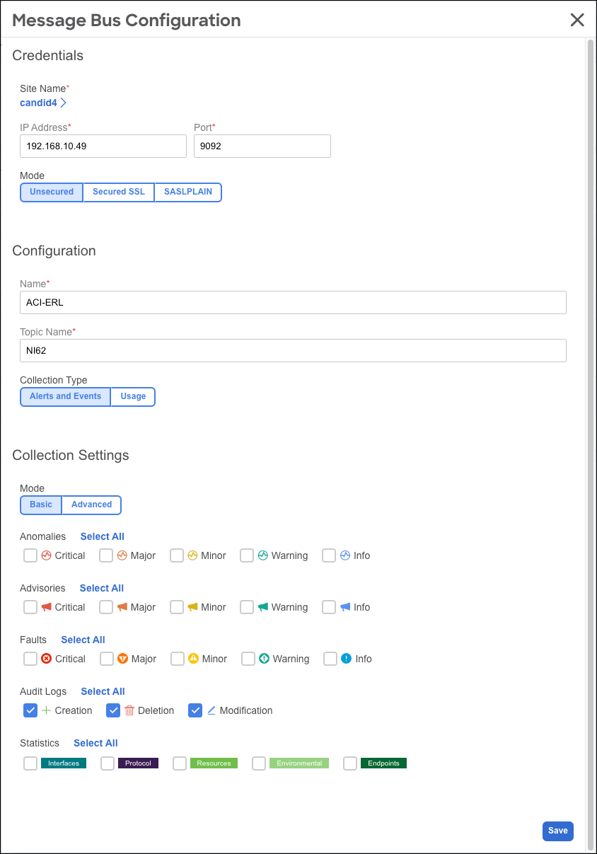
Task: Enable the Critical checkbox under Anomalies
Action: (x=30, y=555)
